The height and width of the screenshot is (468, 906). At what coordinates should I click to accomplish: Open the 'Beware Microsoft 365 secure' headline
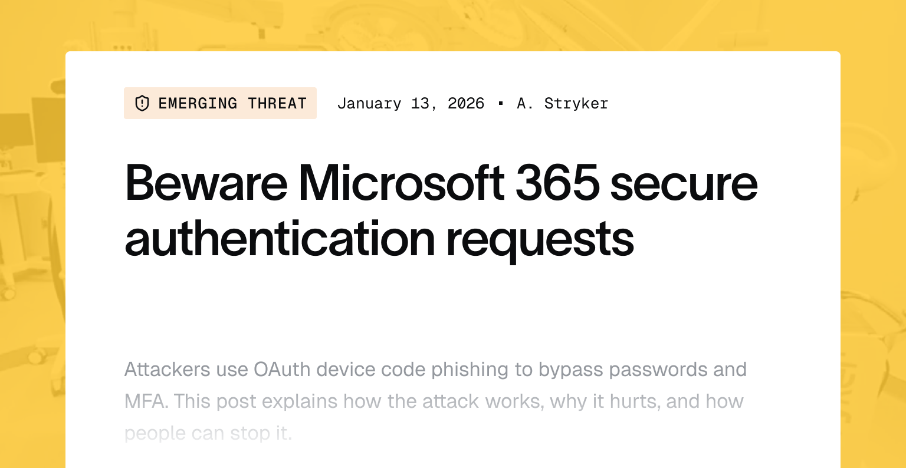coord(441,183)
